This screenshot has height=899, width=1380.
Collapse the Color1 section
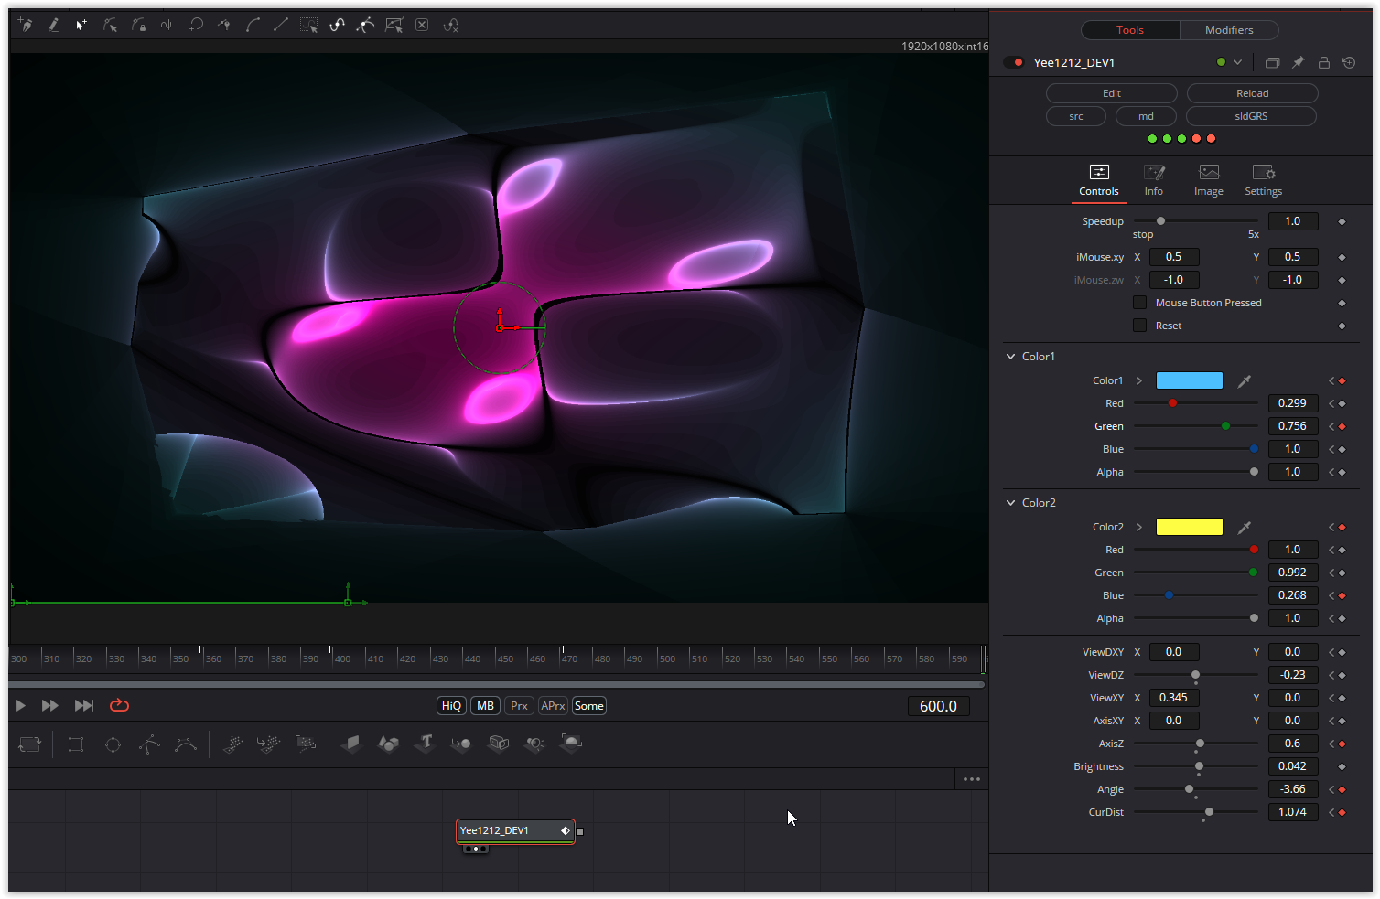coord(1010,357)
